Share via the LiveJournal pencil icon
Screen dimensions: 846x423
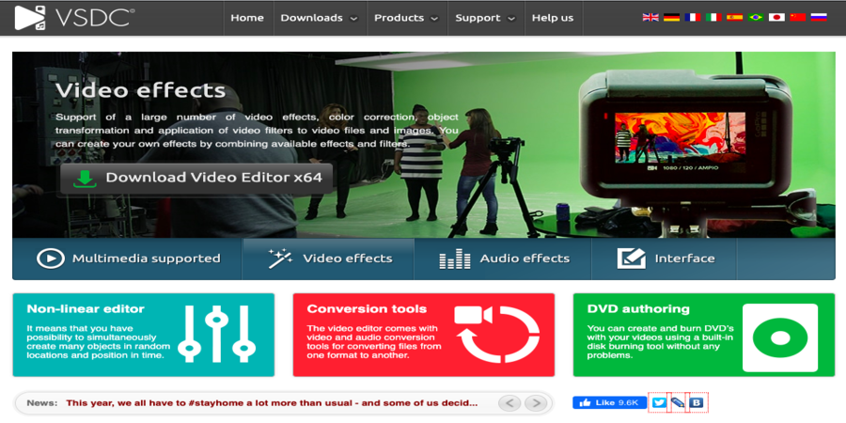coord(678,402)
